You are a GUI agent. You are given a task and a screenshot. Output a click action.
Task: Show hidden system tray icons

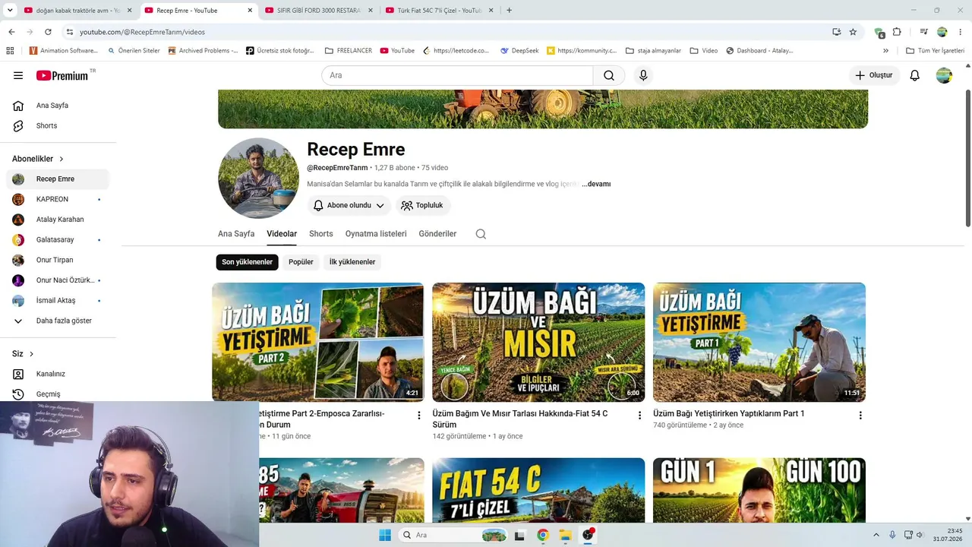point(876,535)
